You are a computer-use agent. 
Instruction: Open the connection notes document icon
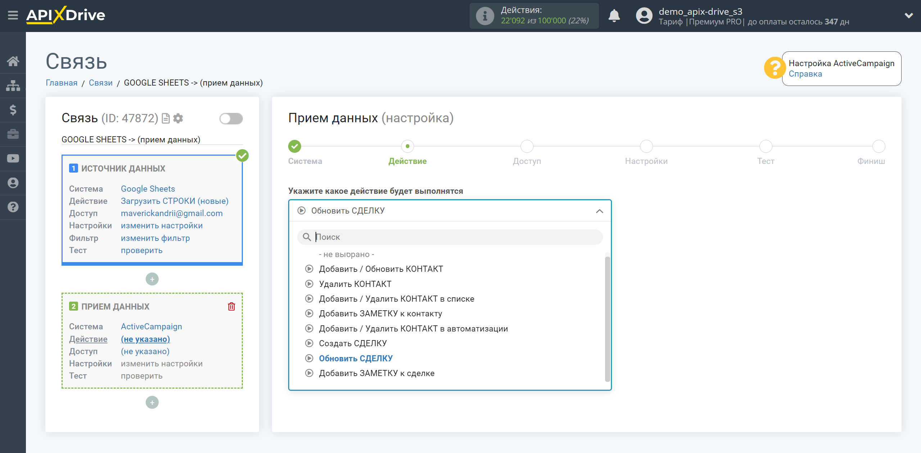166,118
